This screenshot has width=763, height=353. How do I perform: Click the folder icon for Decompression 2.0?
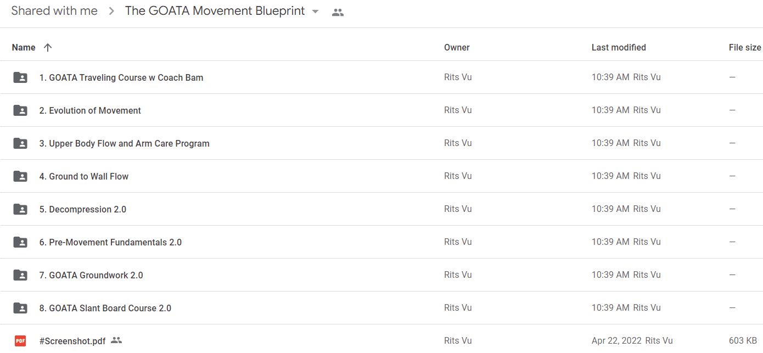click(x=20, y=209)
